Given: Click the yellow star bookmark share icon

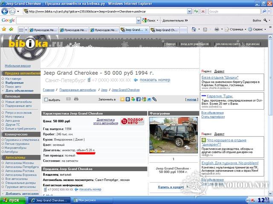Looking at the screenshot, I should [122, 99].
